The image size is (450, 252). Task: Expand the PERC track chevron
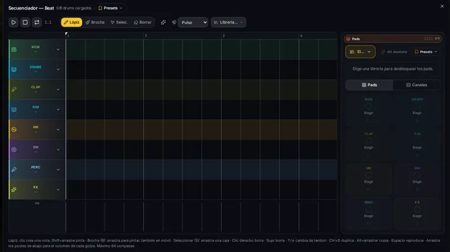pos(58,169)
